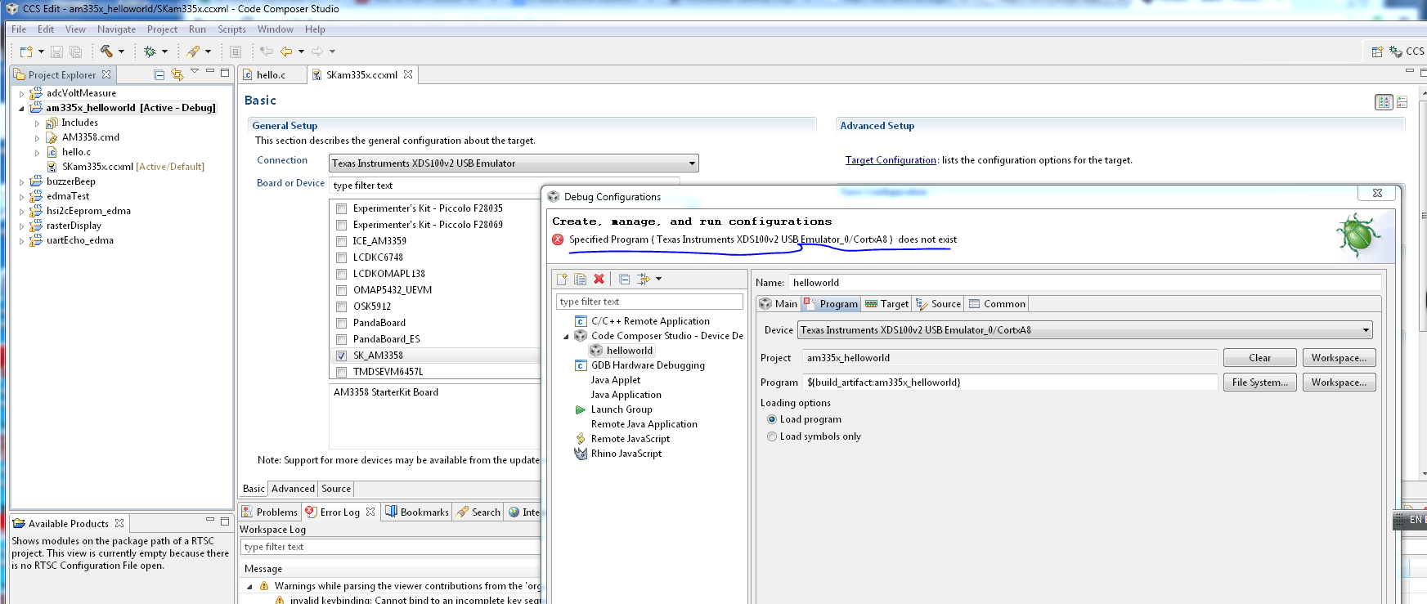This screenshot has width=1427, height=604.
Task: Click the Back navigation arrow in toolbar
Action: [x=286, y=51]
